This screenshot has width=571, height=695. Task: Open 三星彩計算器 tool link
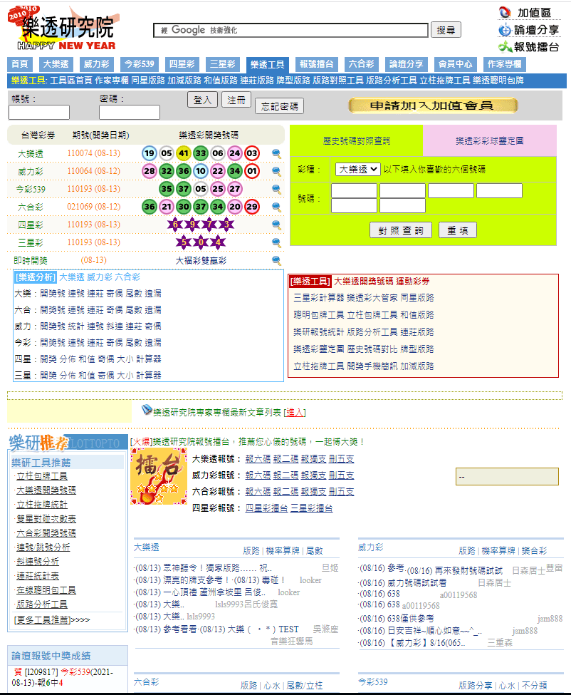(x=319, y=298)
